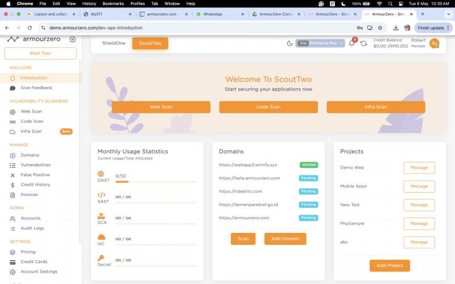
Task: Open the Robert user avatar
Action: [x=435, y=43]
